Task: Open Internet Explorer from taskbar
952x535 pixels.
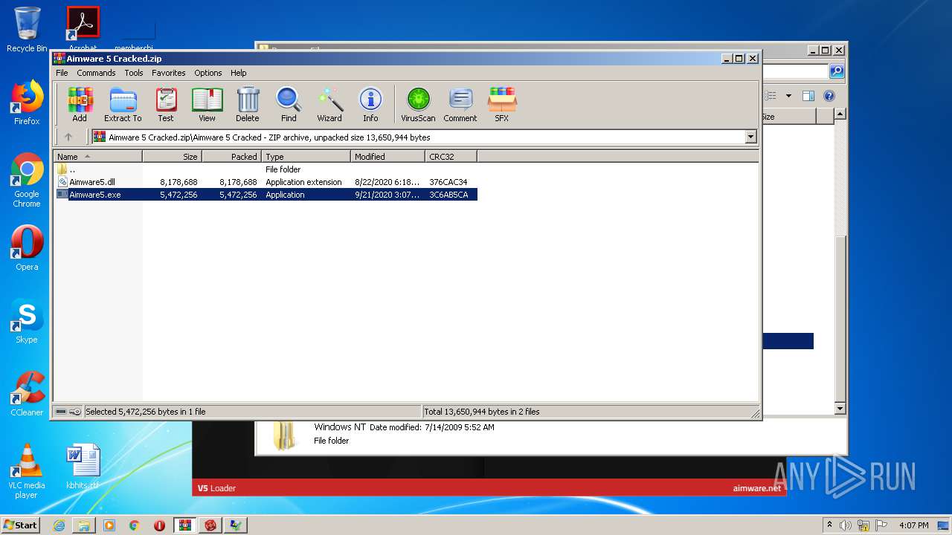Action: coord(59,525)
